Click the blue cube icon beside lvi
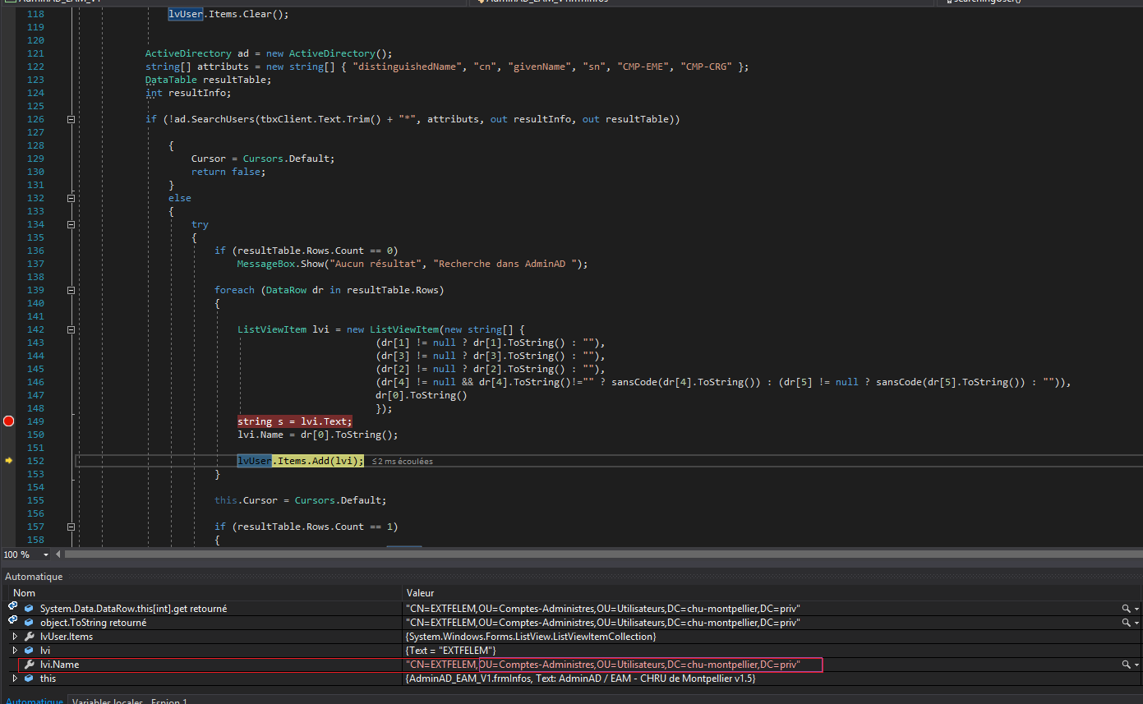This screenshot has height=704, width=1143. (x=30, y=651)
